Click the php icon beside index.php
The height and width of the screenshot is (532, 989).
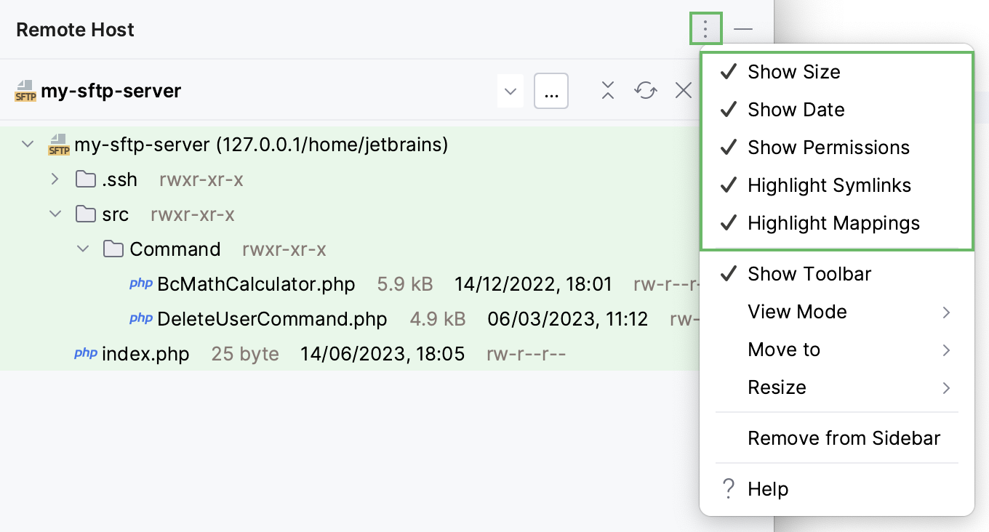pyautogui.click(x=85, y=353)
